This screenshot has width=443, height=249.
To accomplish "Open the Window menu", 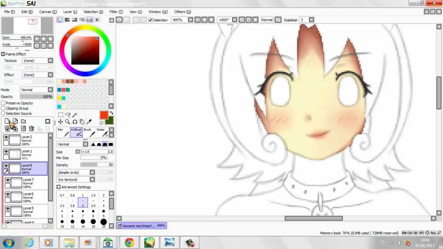I will (x=158, y=12).
